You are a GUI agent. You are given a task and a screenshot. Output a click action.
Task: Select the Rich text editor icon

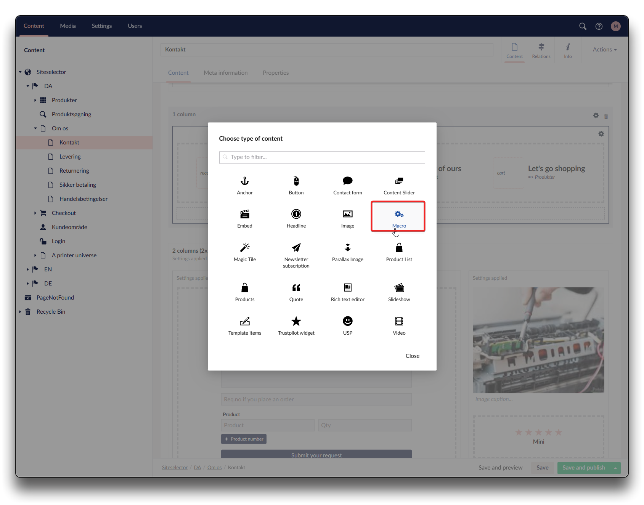click(x=347, y=288)
